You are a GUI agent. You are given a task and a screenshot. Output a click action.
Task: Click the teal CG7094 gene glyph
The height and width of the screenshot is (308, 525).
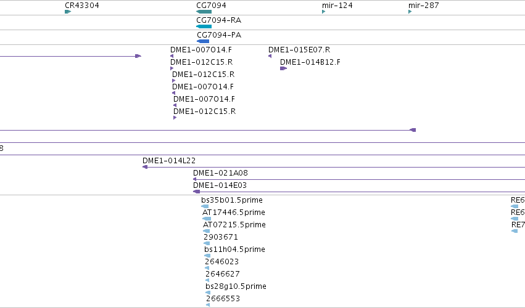(x=204, y=12)
